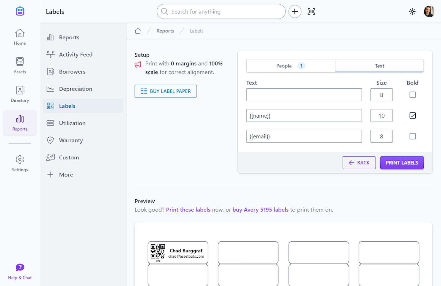
Task: Open Depreciation submenu item
Action: pos(83,89)
